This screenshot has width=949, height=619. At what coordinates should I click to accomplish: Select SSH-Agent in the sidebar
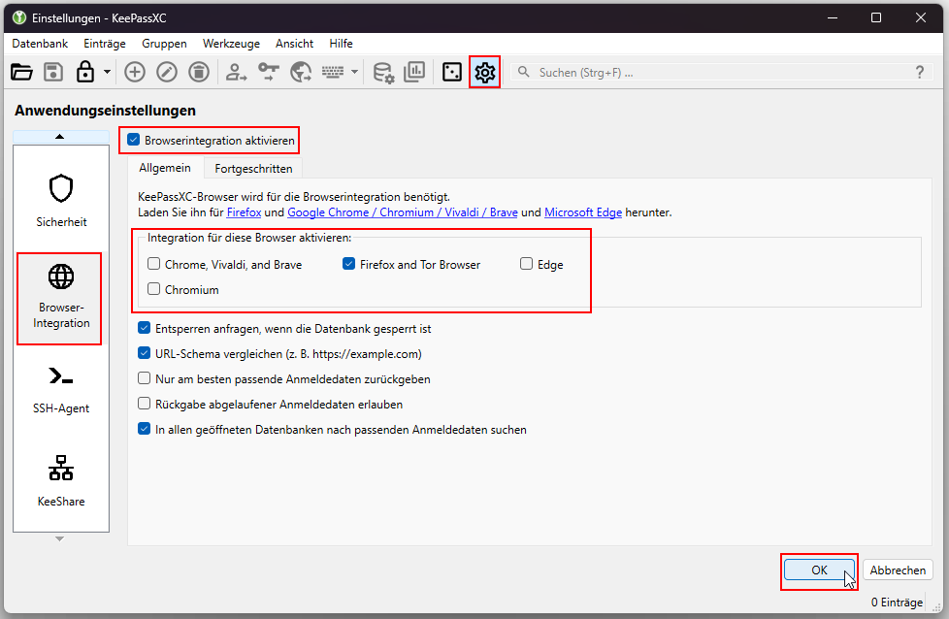(61, 390)
